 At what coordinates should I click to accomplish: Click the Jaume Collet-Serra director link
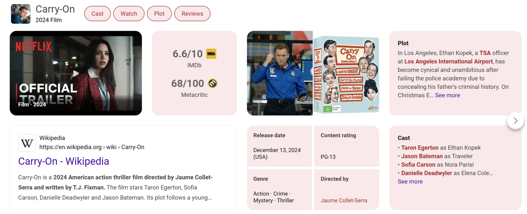[344, 201]
